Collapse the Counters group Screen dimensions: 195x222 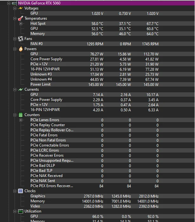(x=15, y=115)
